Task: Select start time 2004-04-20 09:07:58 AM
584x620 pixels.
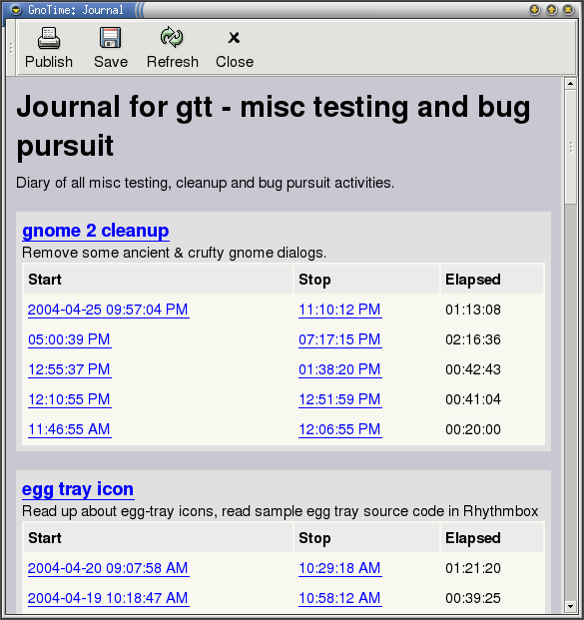Action: [x=109, y=568]
